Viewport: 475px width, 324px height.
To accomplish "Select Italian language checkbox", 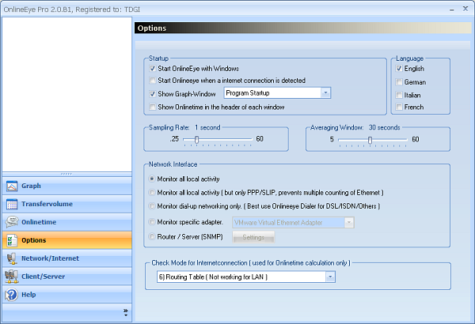I will (x=399, y=96).
